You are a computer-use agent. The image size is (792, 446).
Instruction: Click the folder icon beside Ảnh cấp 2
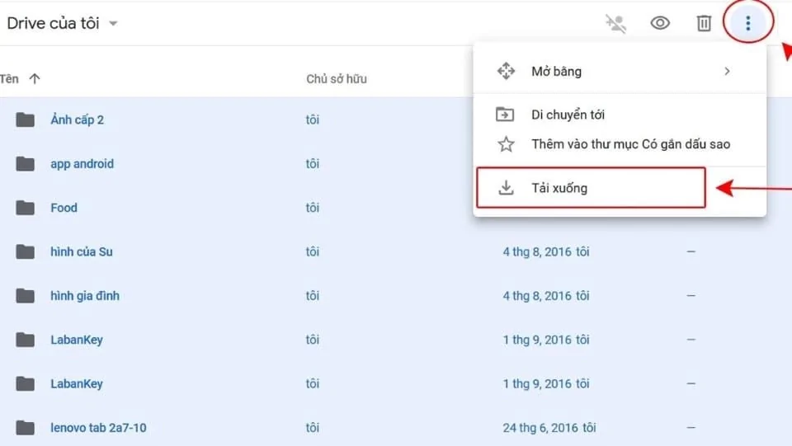(x=25, y=120)
